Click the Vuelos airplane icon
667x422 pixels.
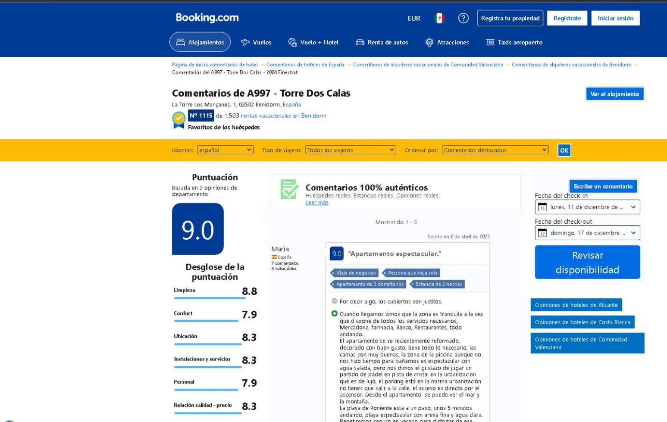pyautogui.click(x=245, y=42)
